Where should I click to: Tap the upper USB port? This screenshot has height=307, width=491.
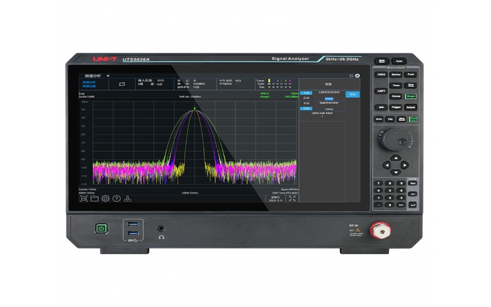(x=133, y=224)
